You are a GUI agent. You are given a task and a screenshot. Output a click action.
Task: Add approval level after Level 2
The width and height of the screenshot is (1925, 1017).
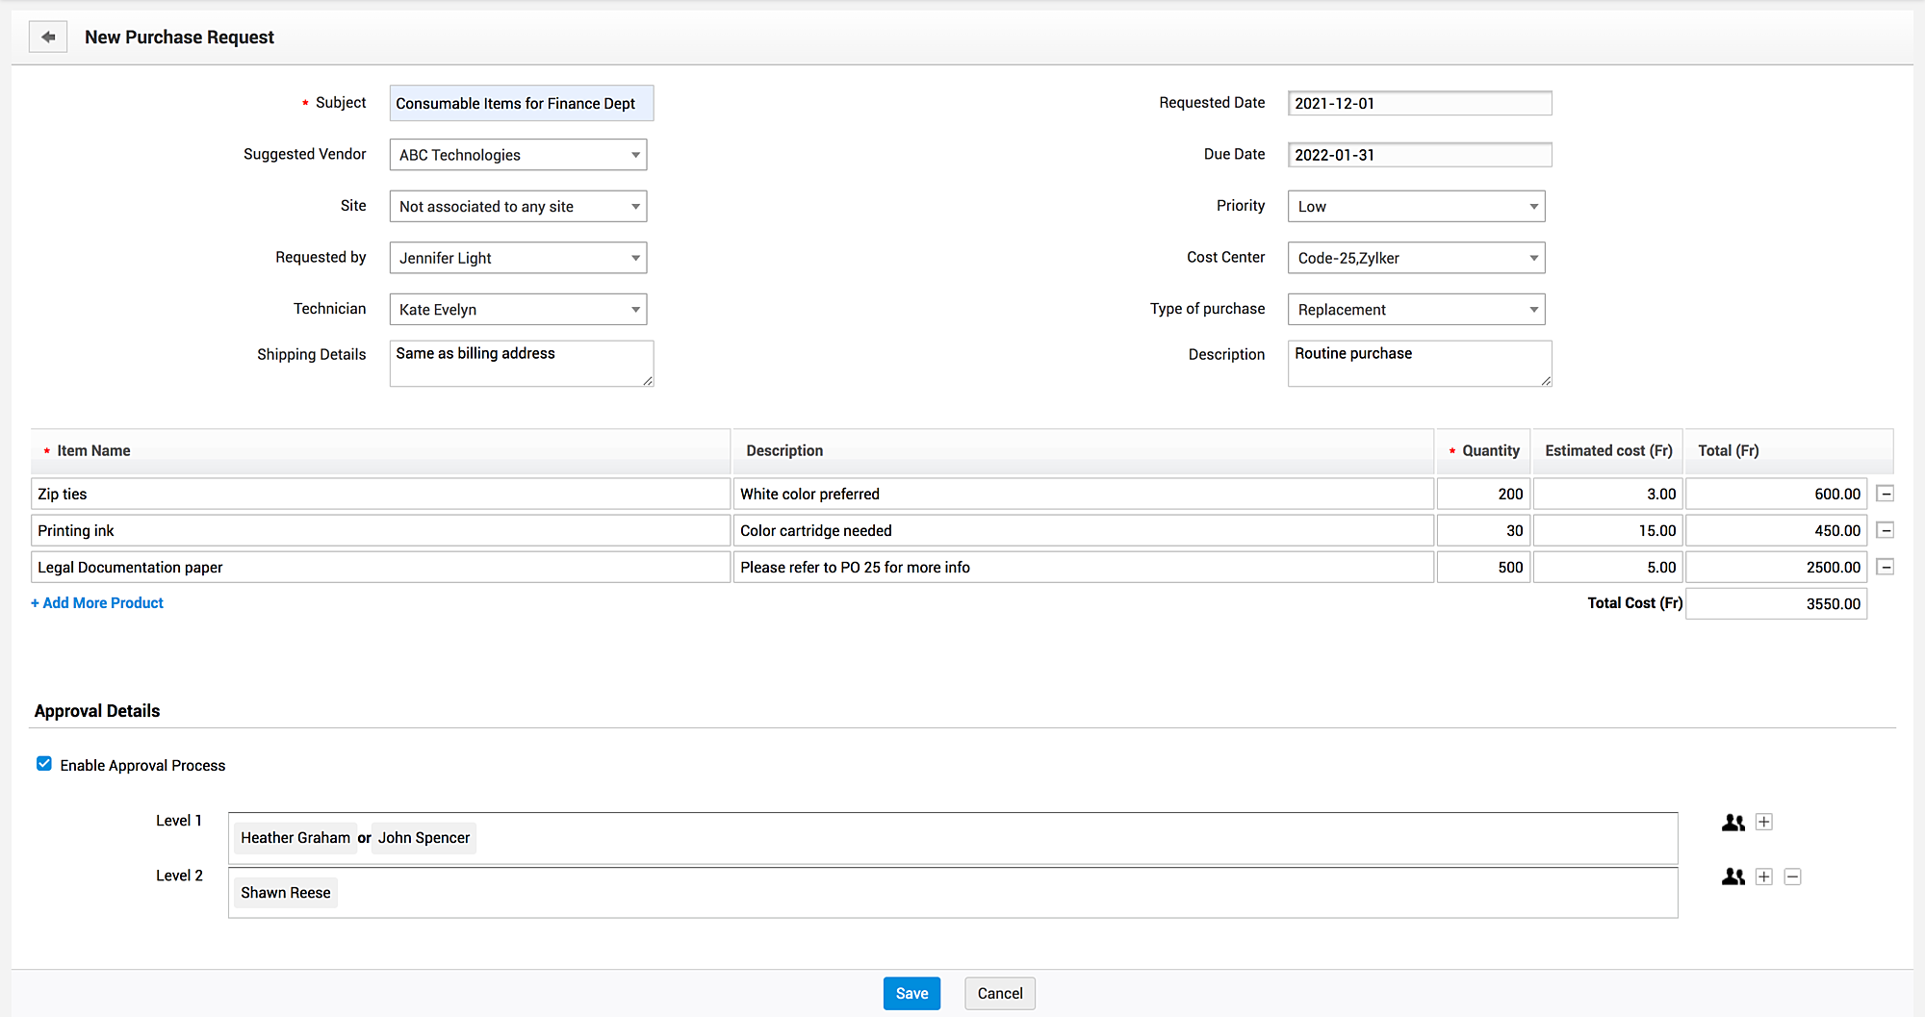[x=1763, y=877]
